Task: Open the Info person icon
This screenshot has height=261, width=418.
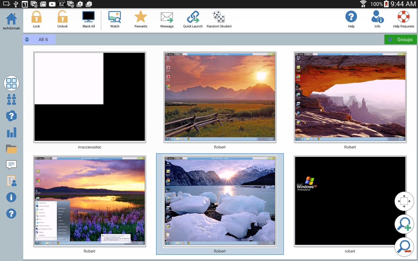Action: pyautogui.click(x=377, y=18)
